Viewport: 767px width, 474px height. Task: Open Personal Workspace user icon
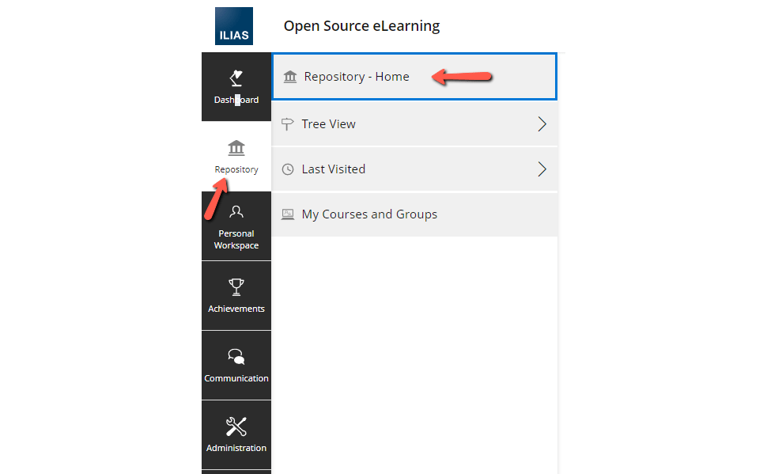pos(236,211)
